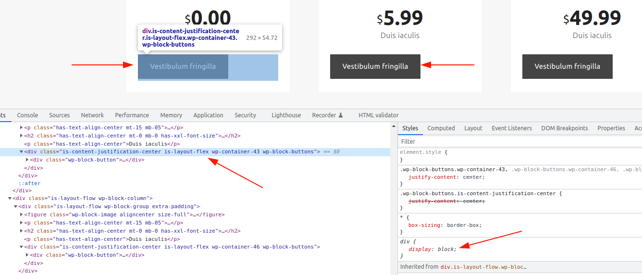Image resolution: width=642 pixels, height=275 pixels.
Task: Open the Lighthouse tab
Action: 286,115
